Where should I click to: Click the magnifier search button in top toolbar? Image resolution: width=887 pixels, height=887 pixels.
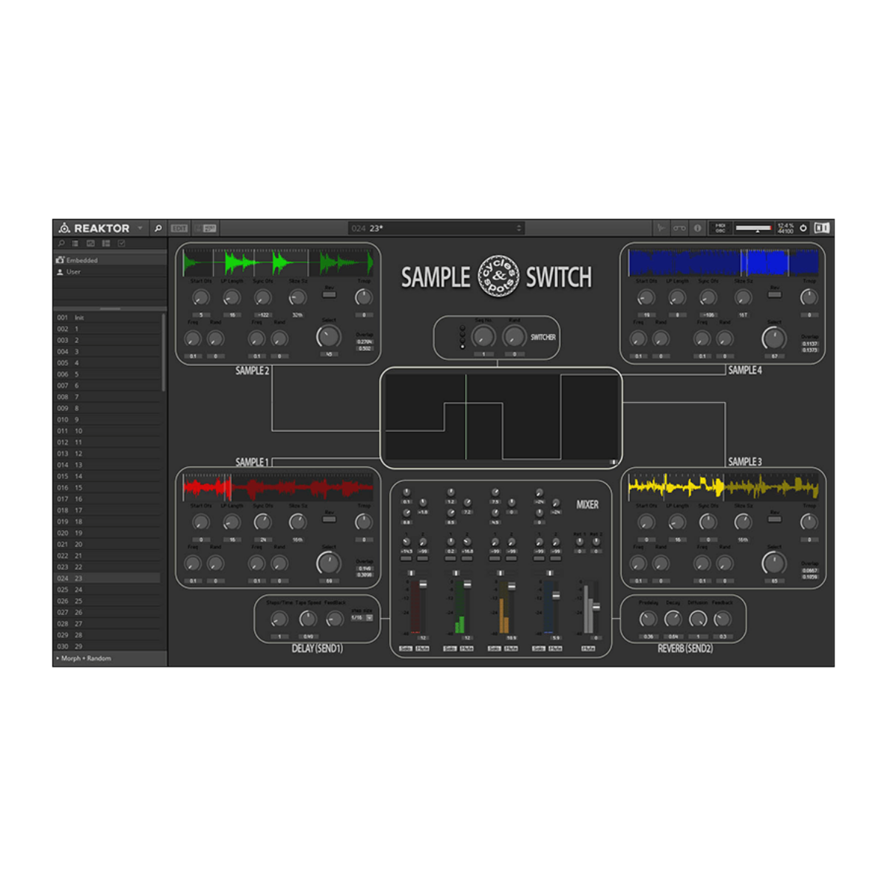tap(157, 228)
